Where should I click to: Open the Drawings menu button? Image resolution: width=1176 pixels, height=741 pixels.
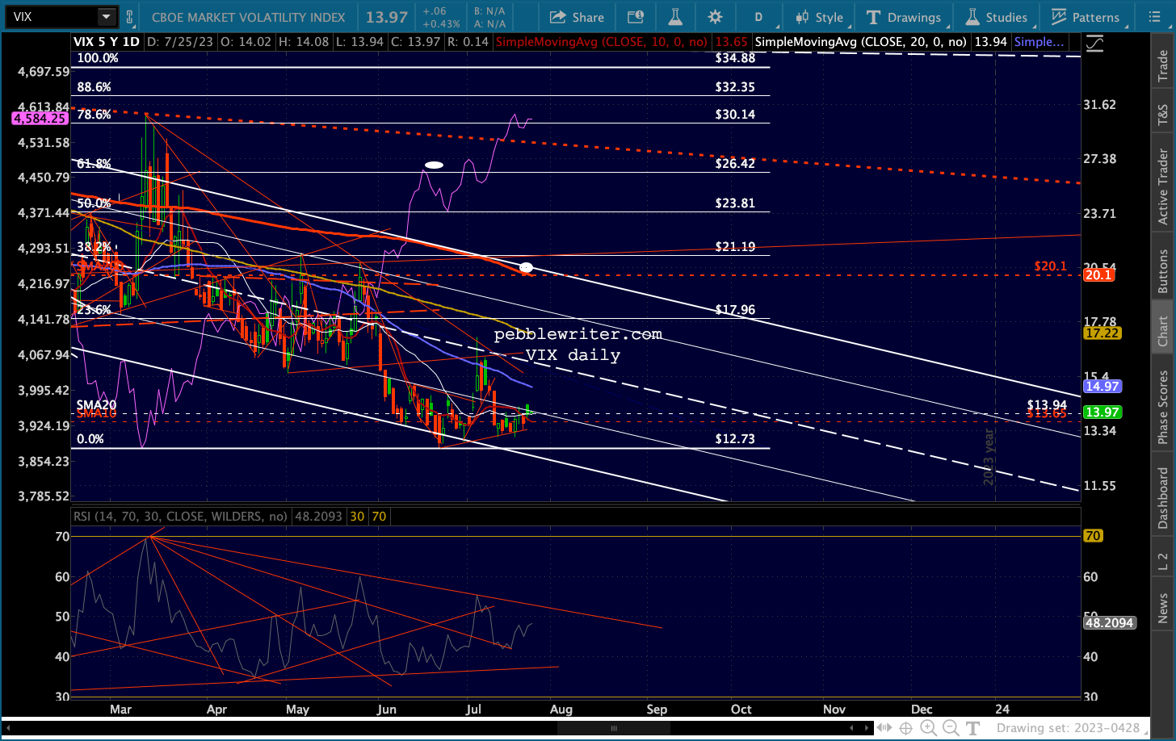click(x=904, y=17)
